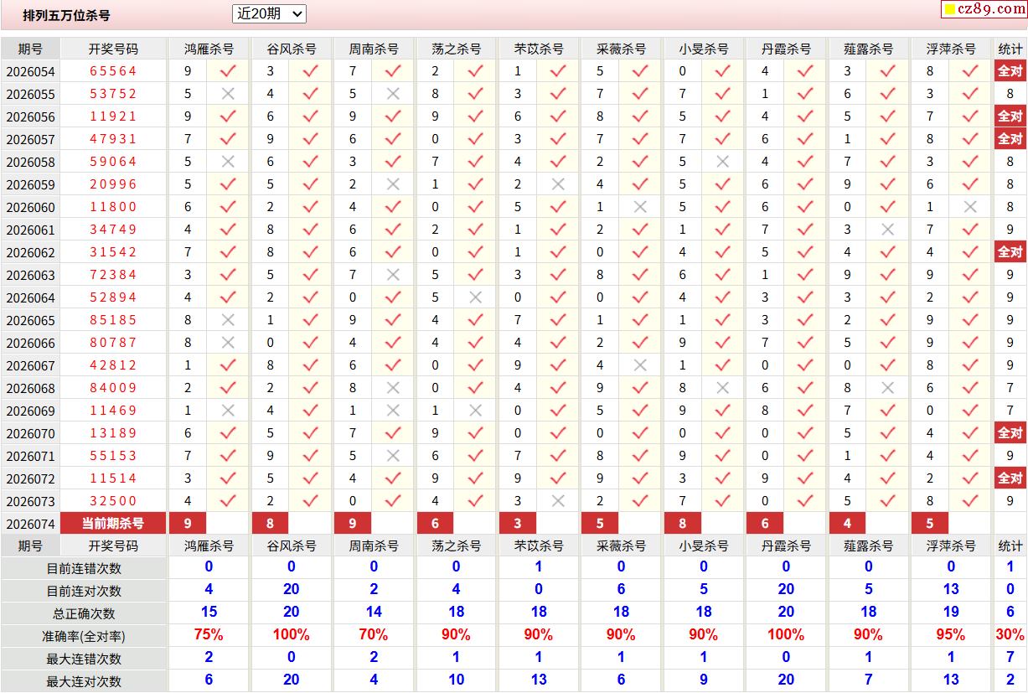The height and width of the screenshot is (693, 1028).
Task: Click the X mark for 鸿雁杀号 in row 2026066
Action: (228, 343)
